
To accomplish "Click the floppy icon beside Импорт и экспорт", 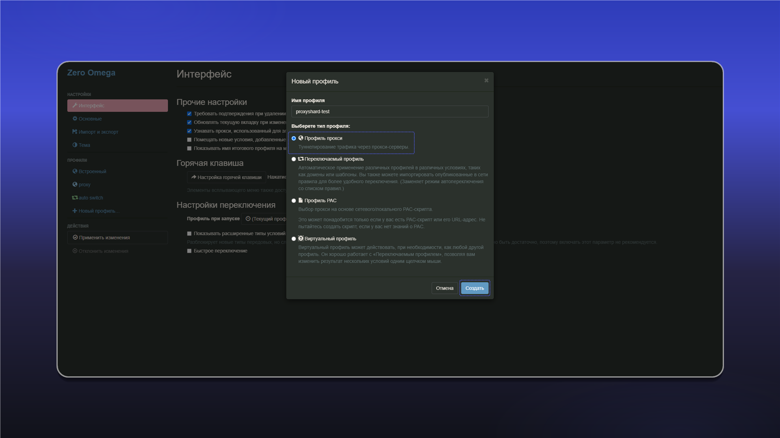I will point(75,132).
